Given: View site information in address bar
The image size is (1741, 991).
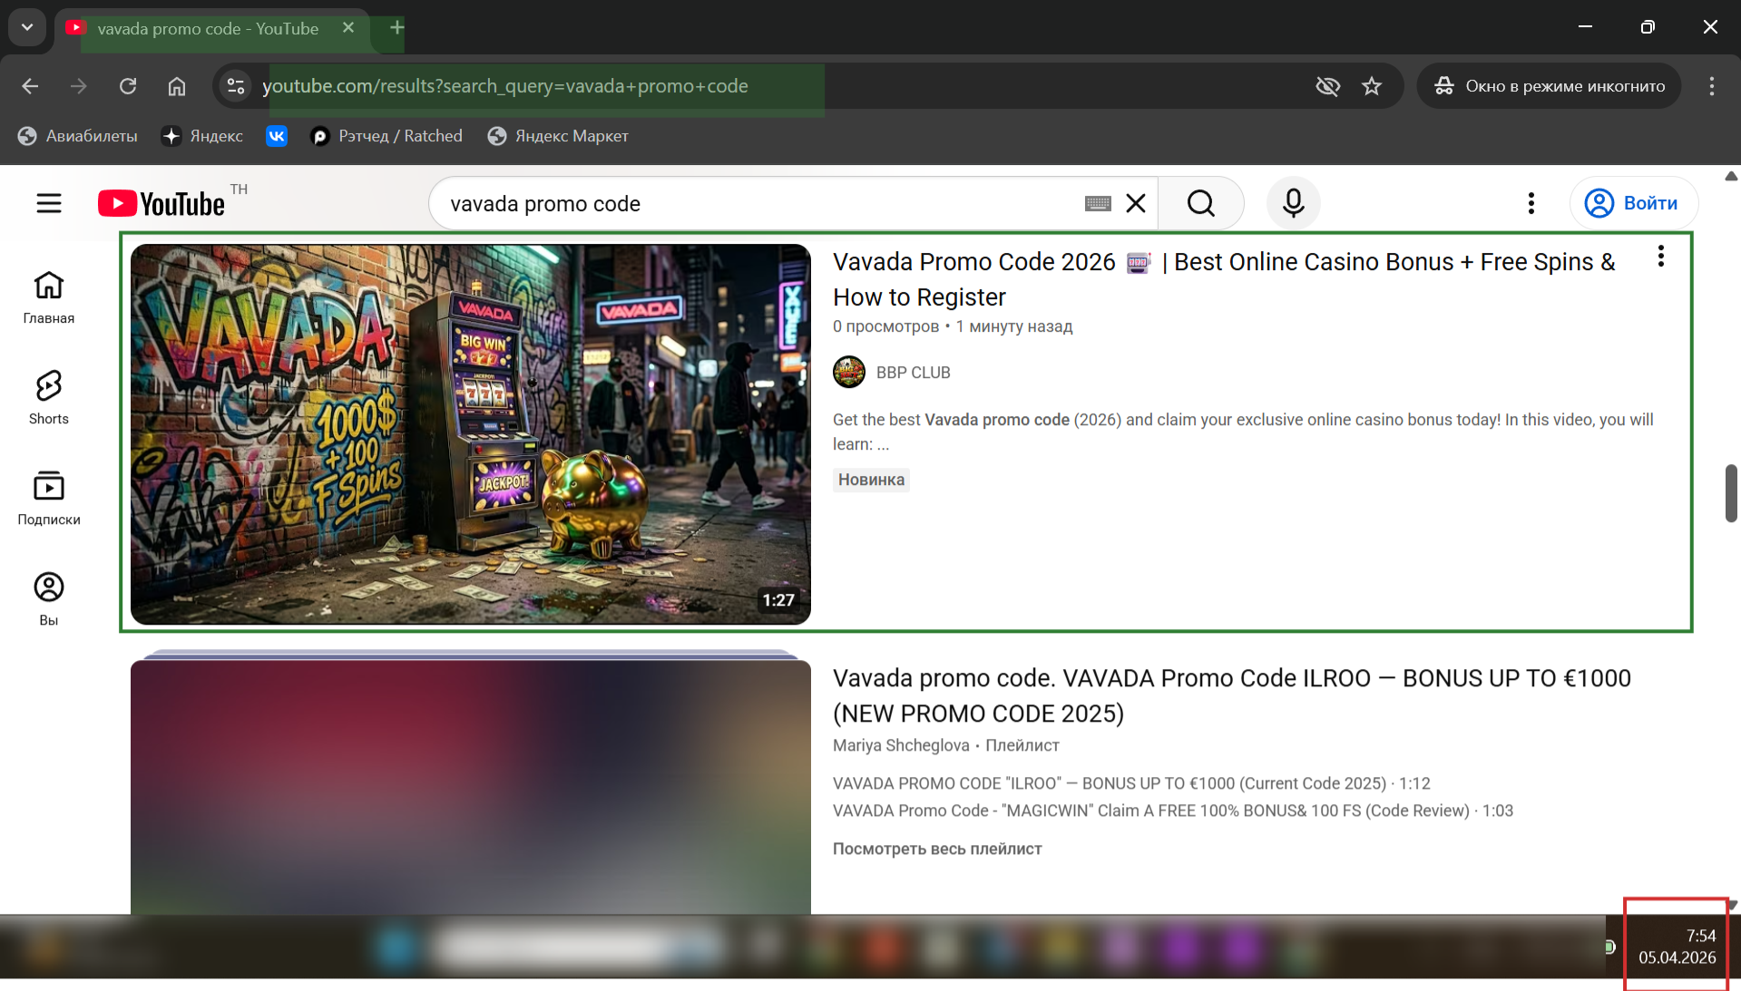Looking at the screenshot, I should pyautogui.click(x=236, y=86).
